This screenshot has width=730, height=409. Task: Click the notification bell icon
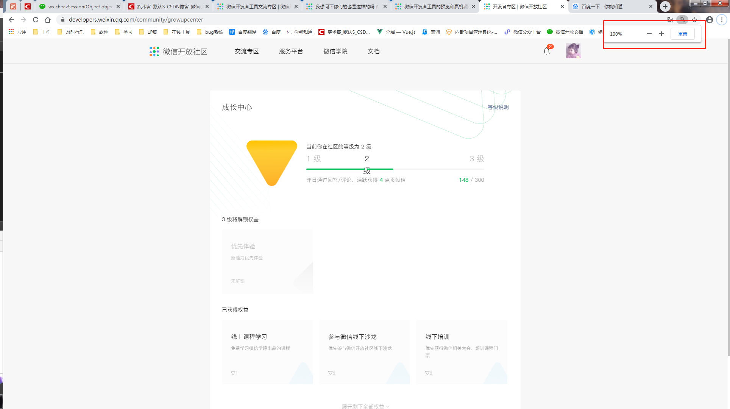tap(546, 51)
